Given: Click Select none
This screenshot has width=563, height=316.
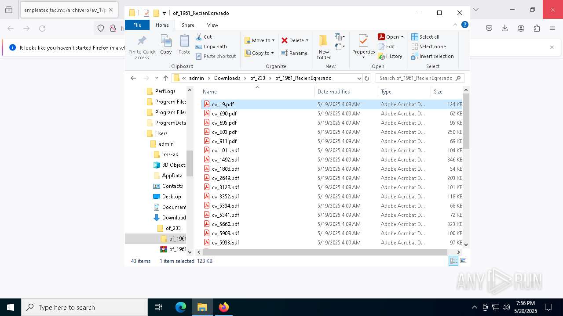Looking at the screenshot, I should [429, 47].
